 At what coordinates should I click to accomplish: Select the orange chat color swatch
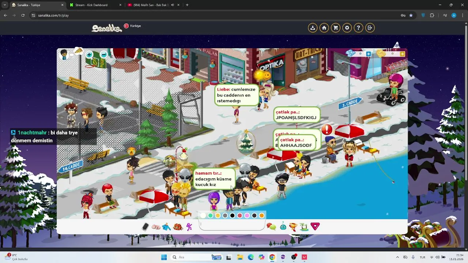point(262,216)
